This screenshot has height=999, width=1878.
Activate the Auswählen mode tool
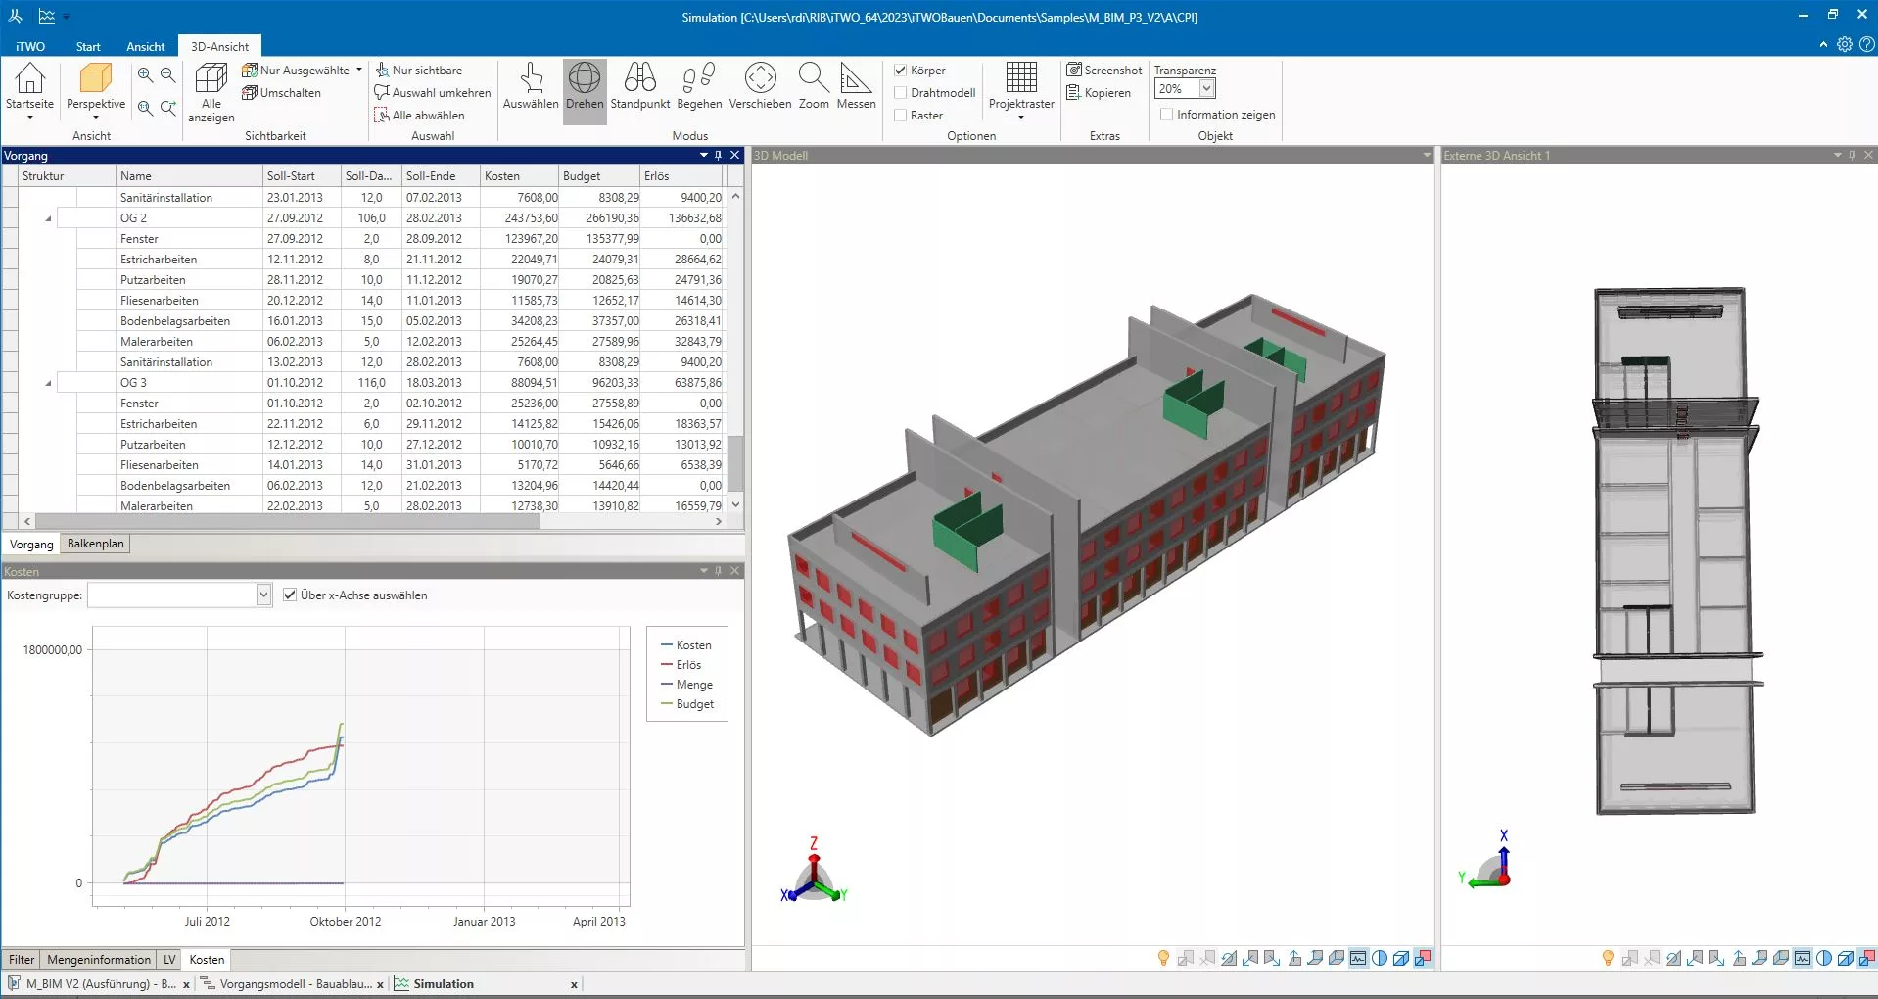click(531, 88)
